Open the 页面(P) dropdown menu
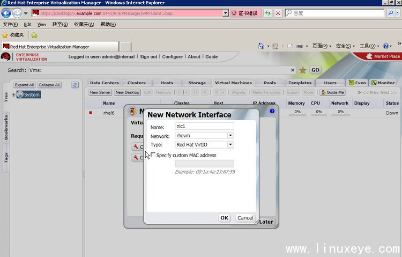This screenshot has height=257, width=402. (322, 46)
